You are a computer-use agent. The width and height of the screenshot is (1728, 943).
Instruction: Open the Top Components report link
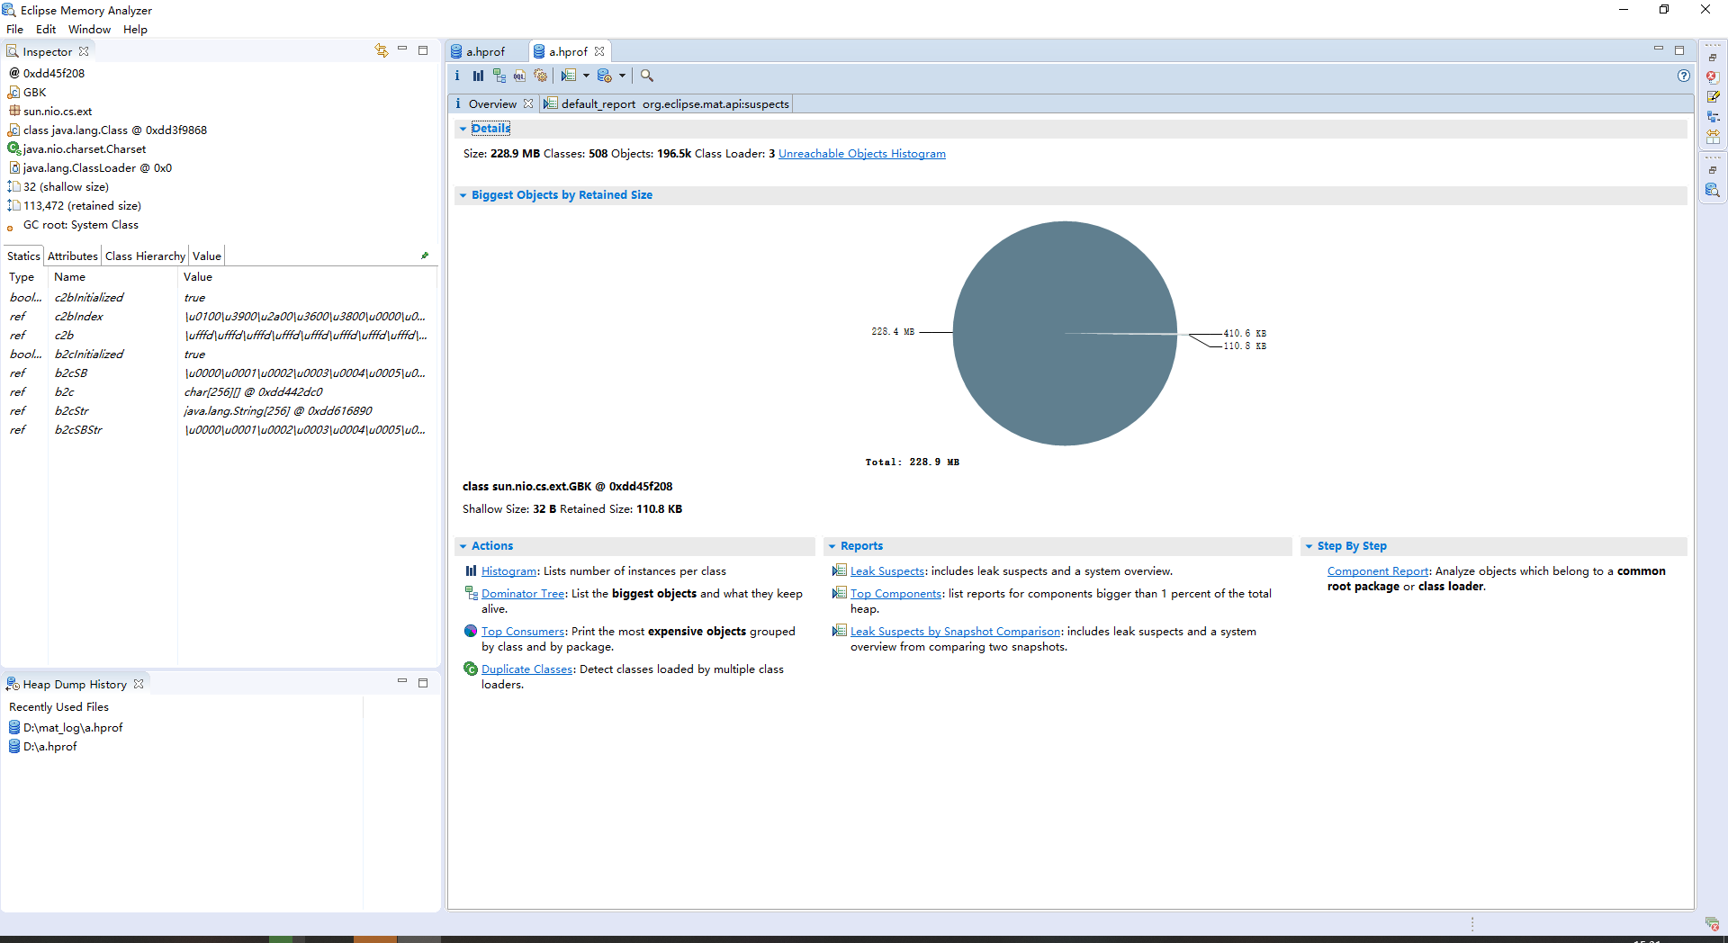coord(896,594)
